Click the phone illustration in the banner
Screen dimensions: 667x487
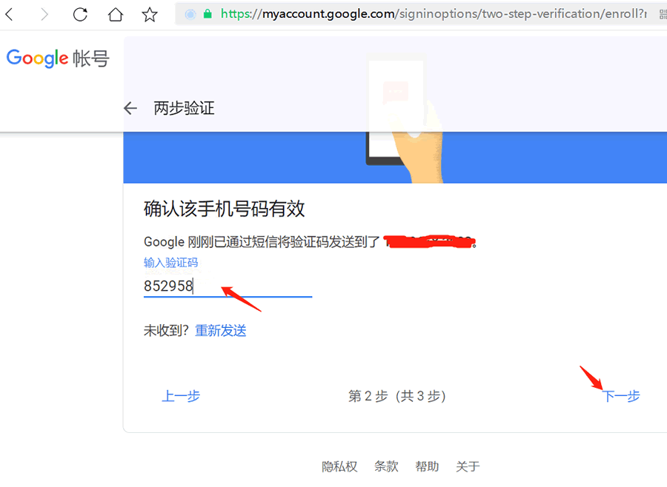[x=404, y=117]
